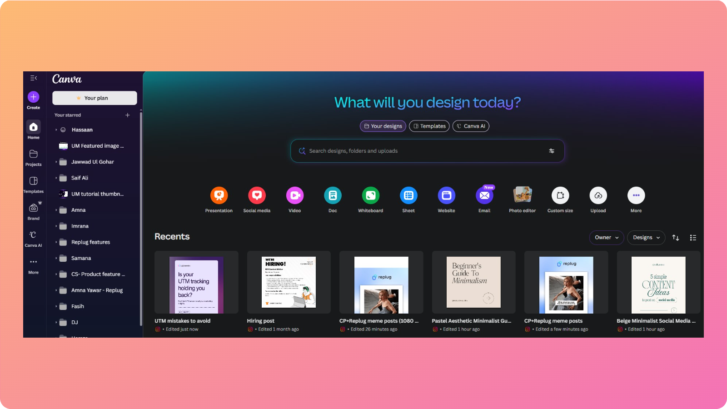Open Canva AI from the sidebar

33,238
